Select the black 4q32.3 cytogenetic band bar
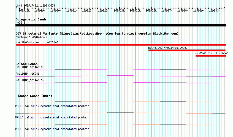 point(120,25)
